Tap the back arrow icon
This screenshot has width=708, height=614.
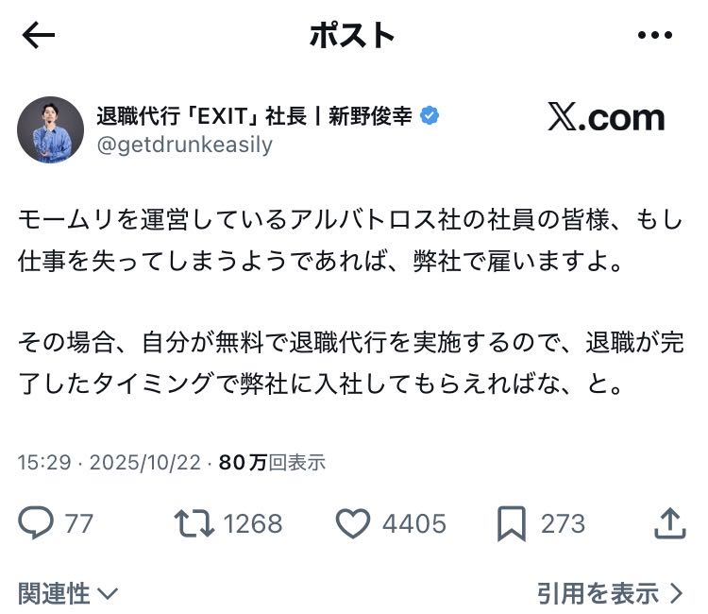(39, 36)
